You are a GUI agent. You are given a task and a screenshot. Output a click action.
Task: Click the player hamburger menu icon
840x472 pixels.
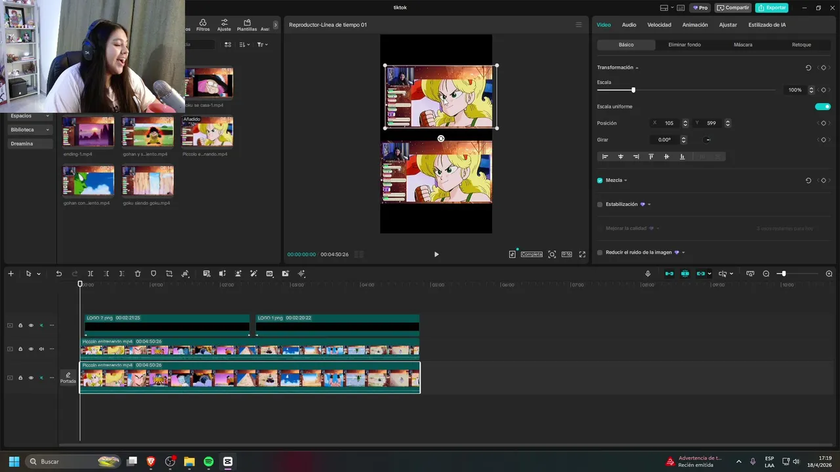[x=579, y=25]
